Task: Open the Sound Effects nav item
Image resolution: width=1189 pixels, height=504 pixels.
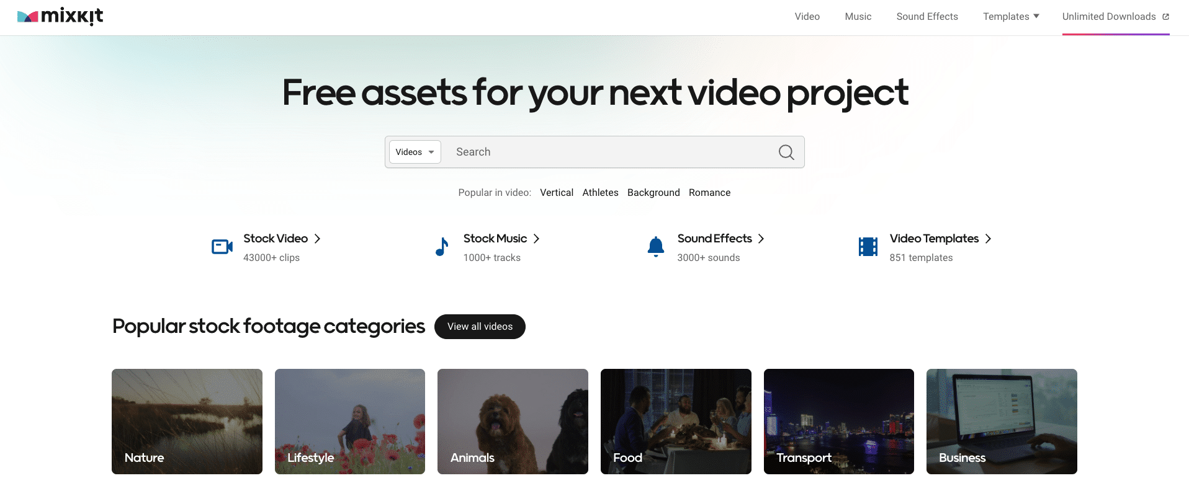Action: tap(927, 17)
